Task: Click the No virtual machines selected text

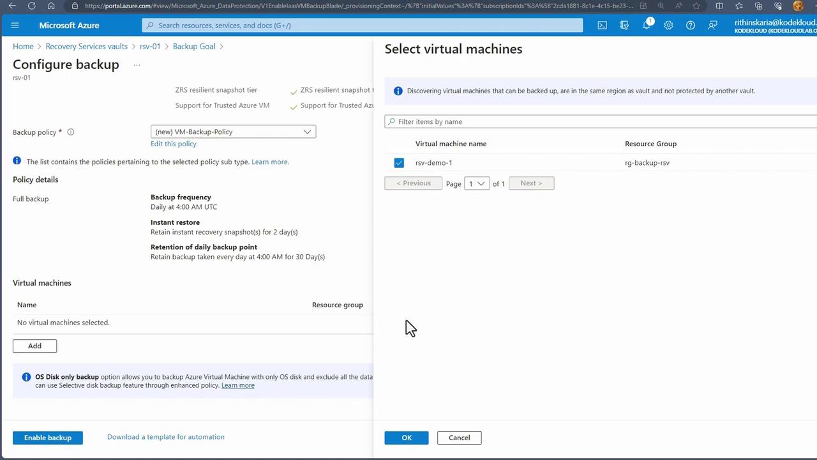Action: [x=63, y=323]
